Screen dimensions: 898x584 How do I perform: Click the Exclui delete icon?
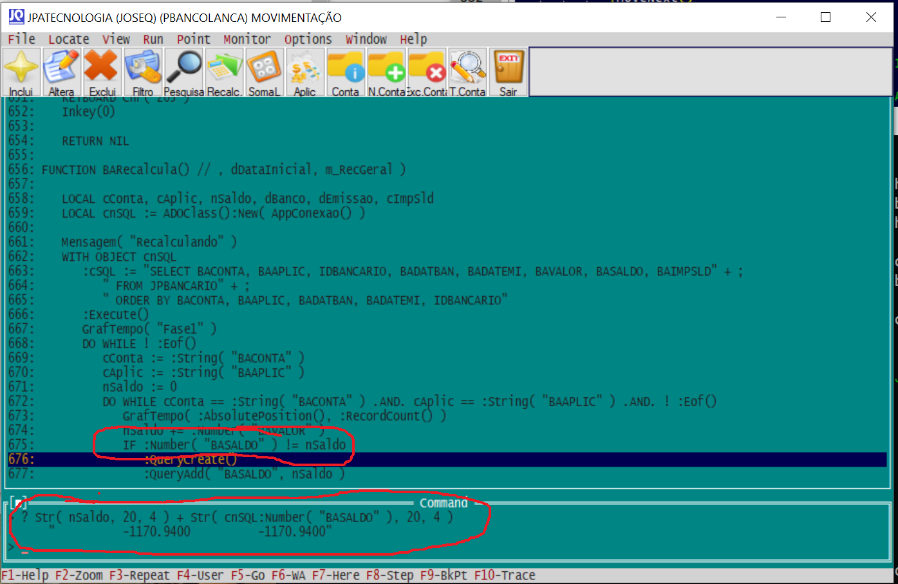pyautogui.click(x=102, y=73)
